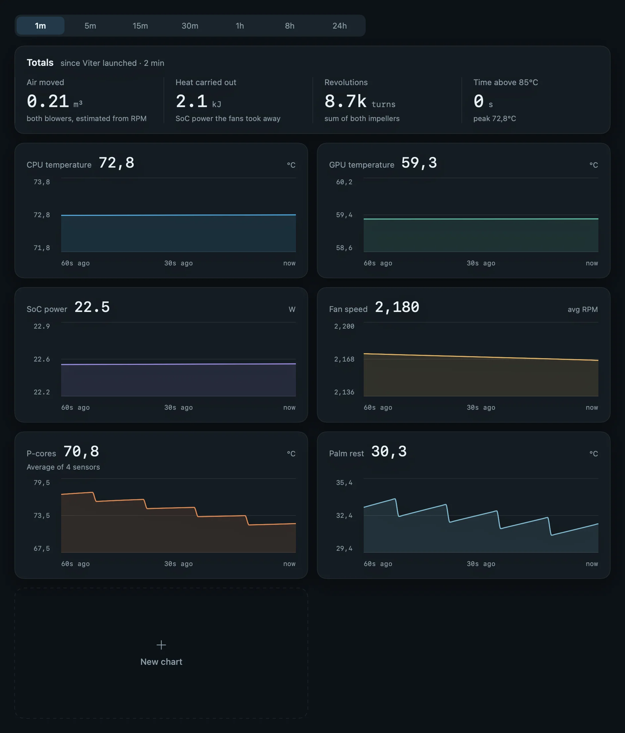Click the plus icon for New chart

(161, 645)
